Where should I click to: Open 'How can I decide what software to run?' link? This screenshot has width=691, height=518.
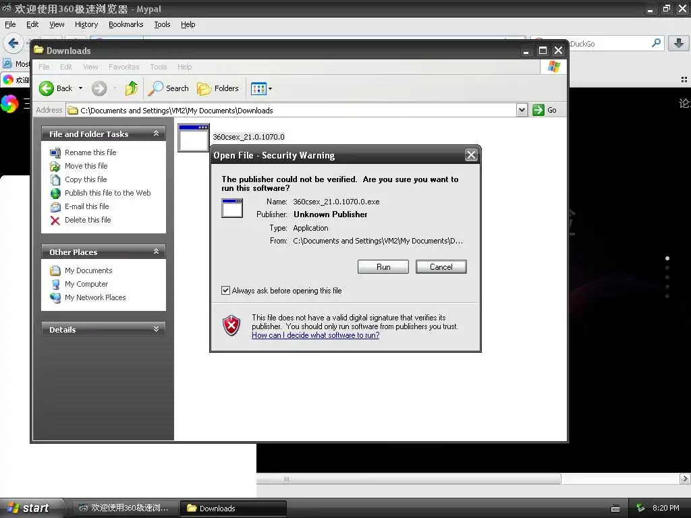coord(316,335)
